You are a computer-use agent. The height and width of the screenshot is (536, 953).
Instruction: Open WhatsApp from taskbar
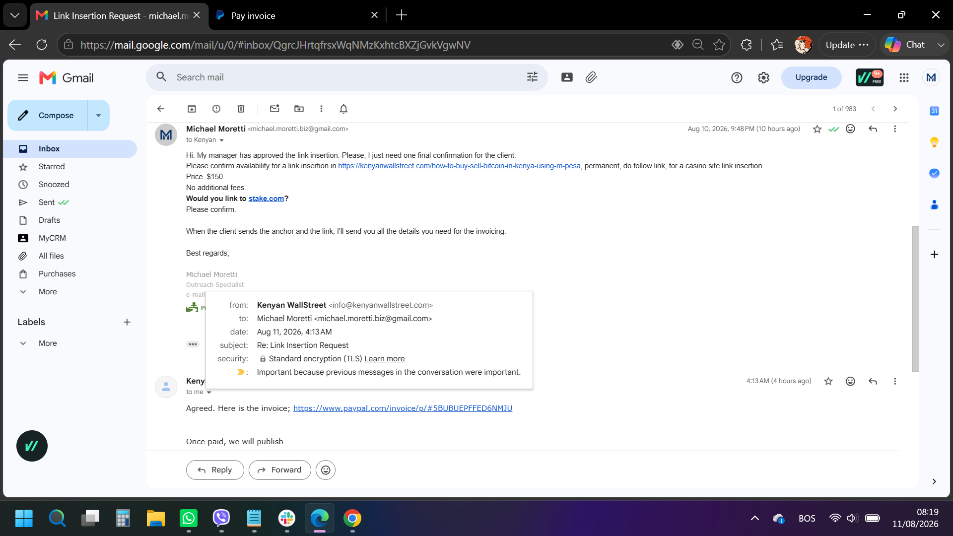189,519
